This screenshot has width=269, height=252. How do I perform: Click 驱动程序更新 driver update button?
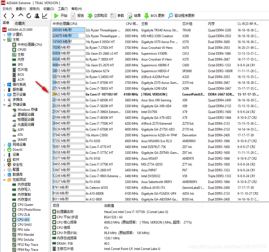tap(181, 16)
